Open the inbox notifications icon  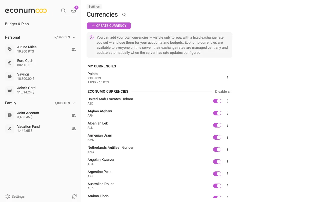coord(73,11)
